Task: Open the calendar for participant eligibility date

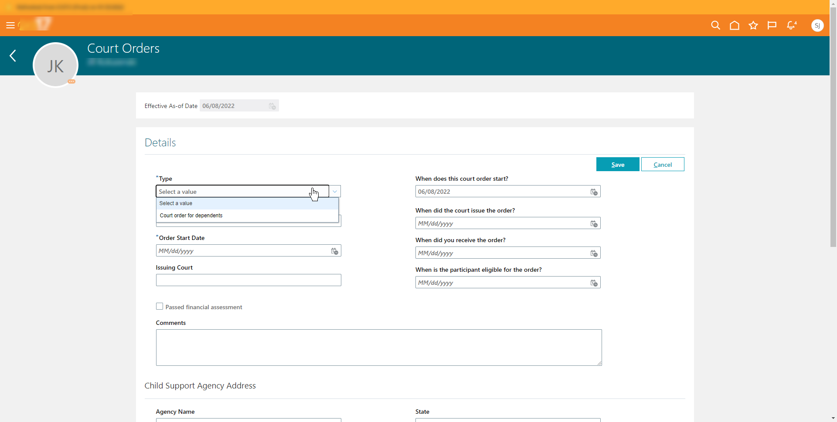Action: pos(593,283)
